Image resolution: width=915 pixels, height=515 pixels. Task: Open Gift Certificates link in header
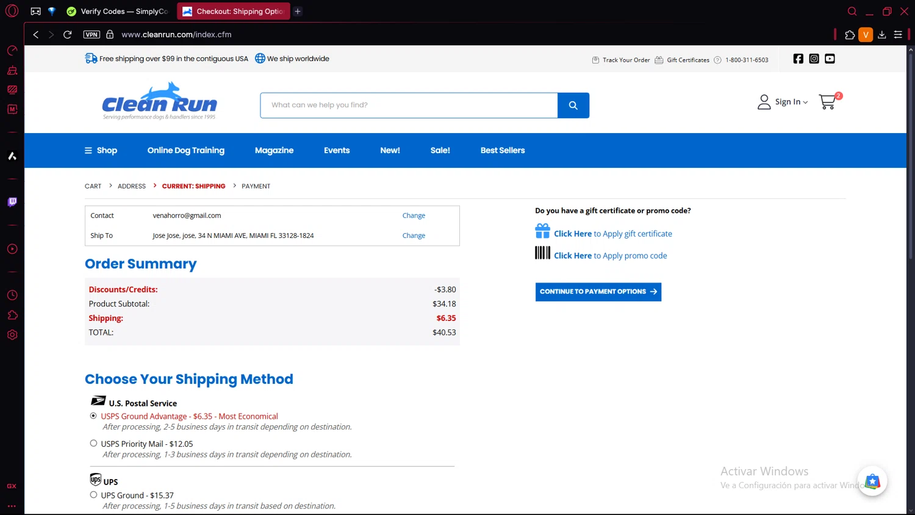[x=682, y=60]
